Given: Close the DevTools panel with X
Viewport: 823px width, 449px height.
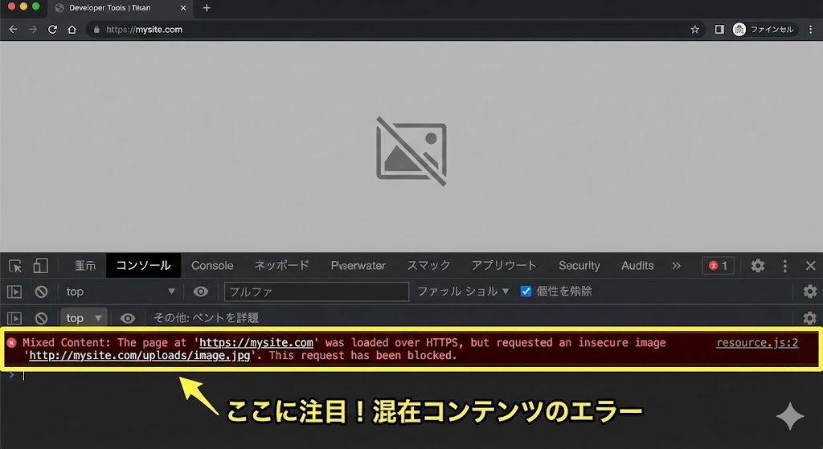Looking at the screenshot, I should tap(810, 266).
